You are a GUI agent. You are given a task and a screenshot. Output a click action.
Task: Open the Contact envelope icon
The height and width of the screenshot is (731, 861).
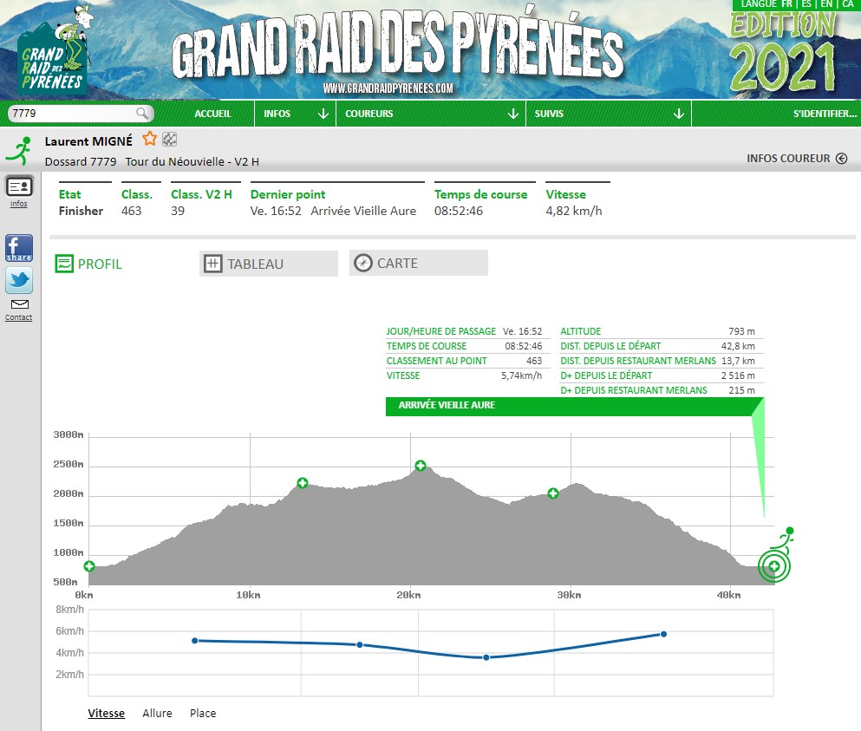(20, 304)
